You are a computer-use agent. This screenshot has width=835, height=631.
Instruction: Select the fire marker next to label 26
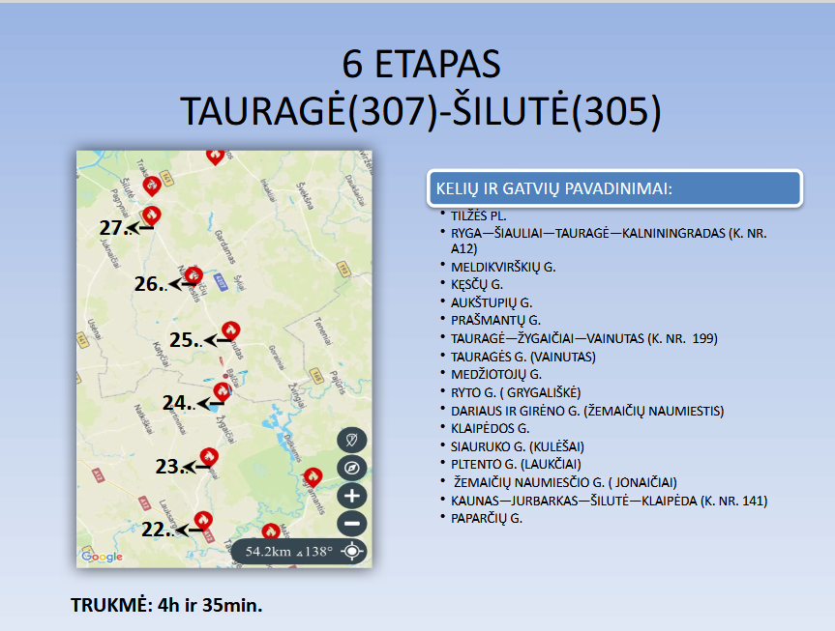point(194,274)
